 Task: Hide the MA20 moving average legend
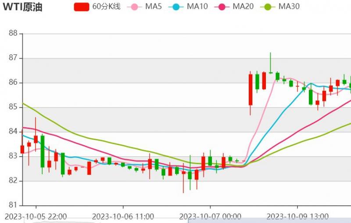point(234,7)
